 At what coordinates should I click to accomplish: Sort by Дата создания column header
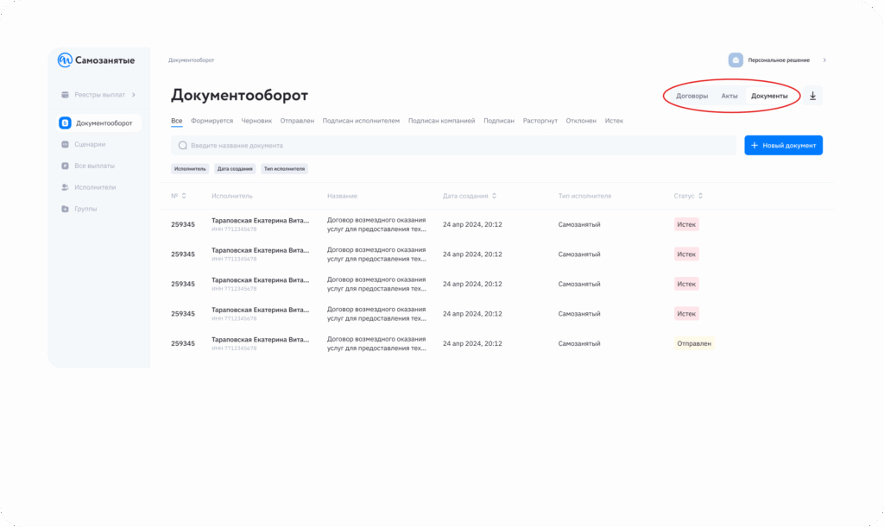[469, 196]
